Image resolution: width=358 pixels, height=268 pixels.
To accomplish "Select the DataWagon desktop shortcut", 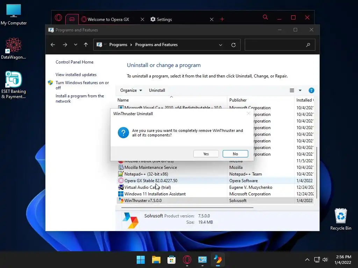I will [x=14, y=49].
